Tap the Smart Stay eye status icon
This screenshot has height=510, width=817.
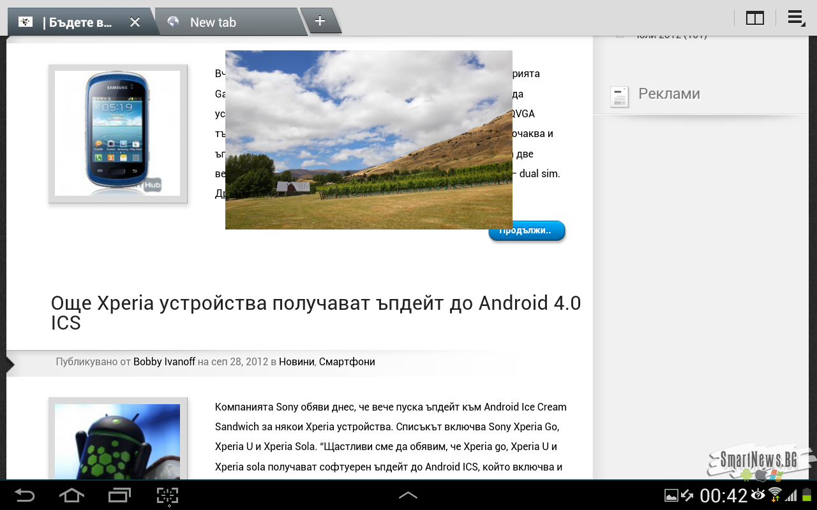pyautogui.click(x=758, y=495)
